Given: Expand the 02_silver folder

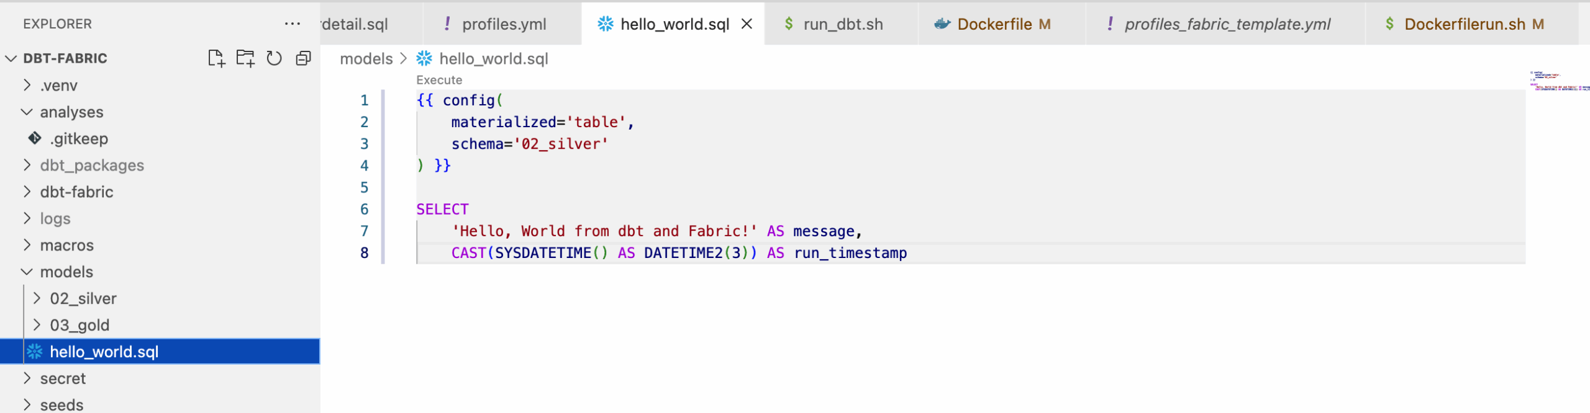Looking at the screenshot, I should (x=83, y=299).
